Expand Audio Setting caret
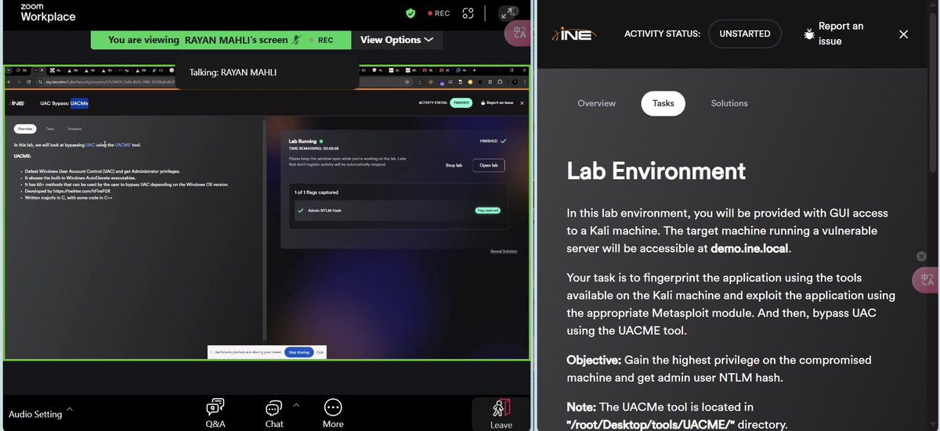 point(70,409)
